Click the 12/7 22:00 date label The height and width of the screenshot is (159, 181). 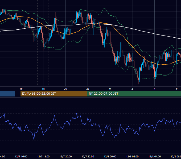point(88,156)
